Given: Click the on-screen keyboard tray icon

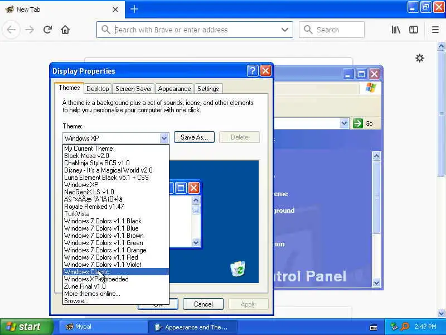Looking at the screenshot, I should pos(374,327).
